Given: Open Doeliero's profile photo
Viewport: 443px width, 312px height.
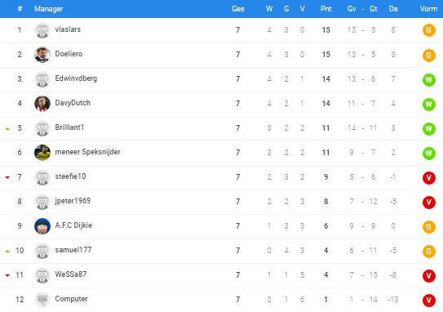Looking at the screenshot, I should (x=42, y=55).
